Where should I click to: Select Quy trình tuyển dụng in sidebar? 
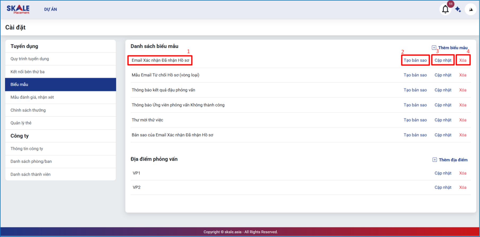30,59
